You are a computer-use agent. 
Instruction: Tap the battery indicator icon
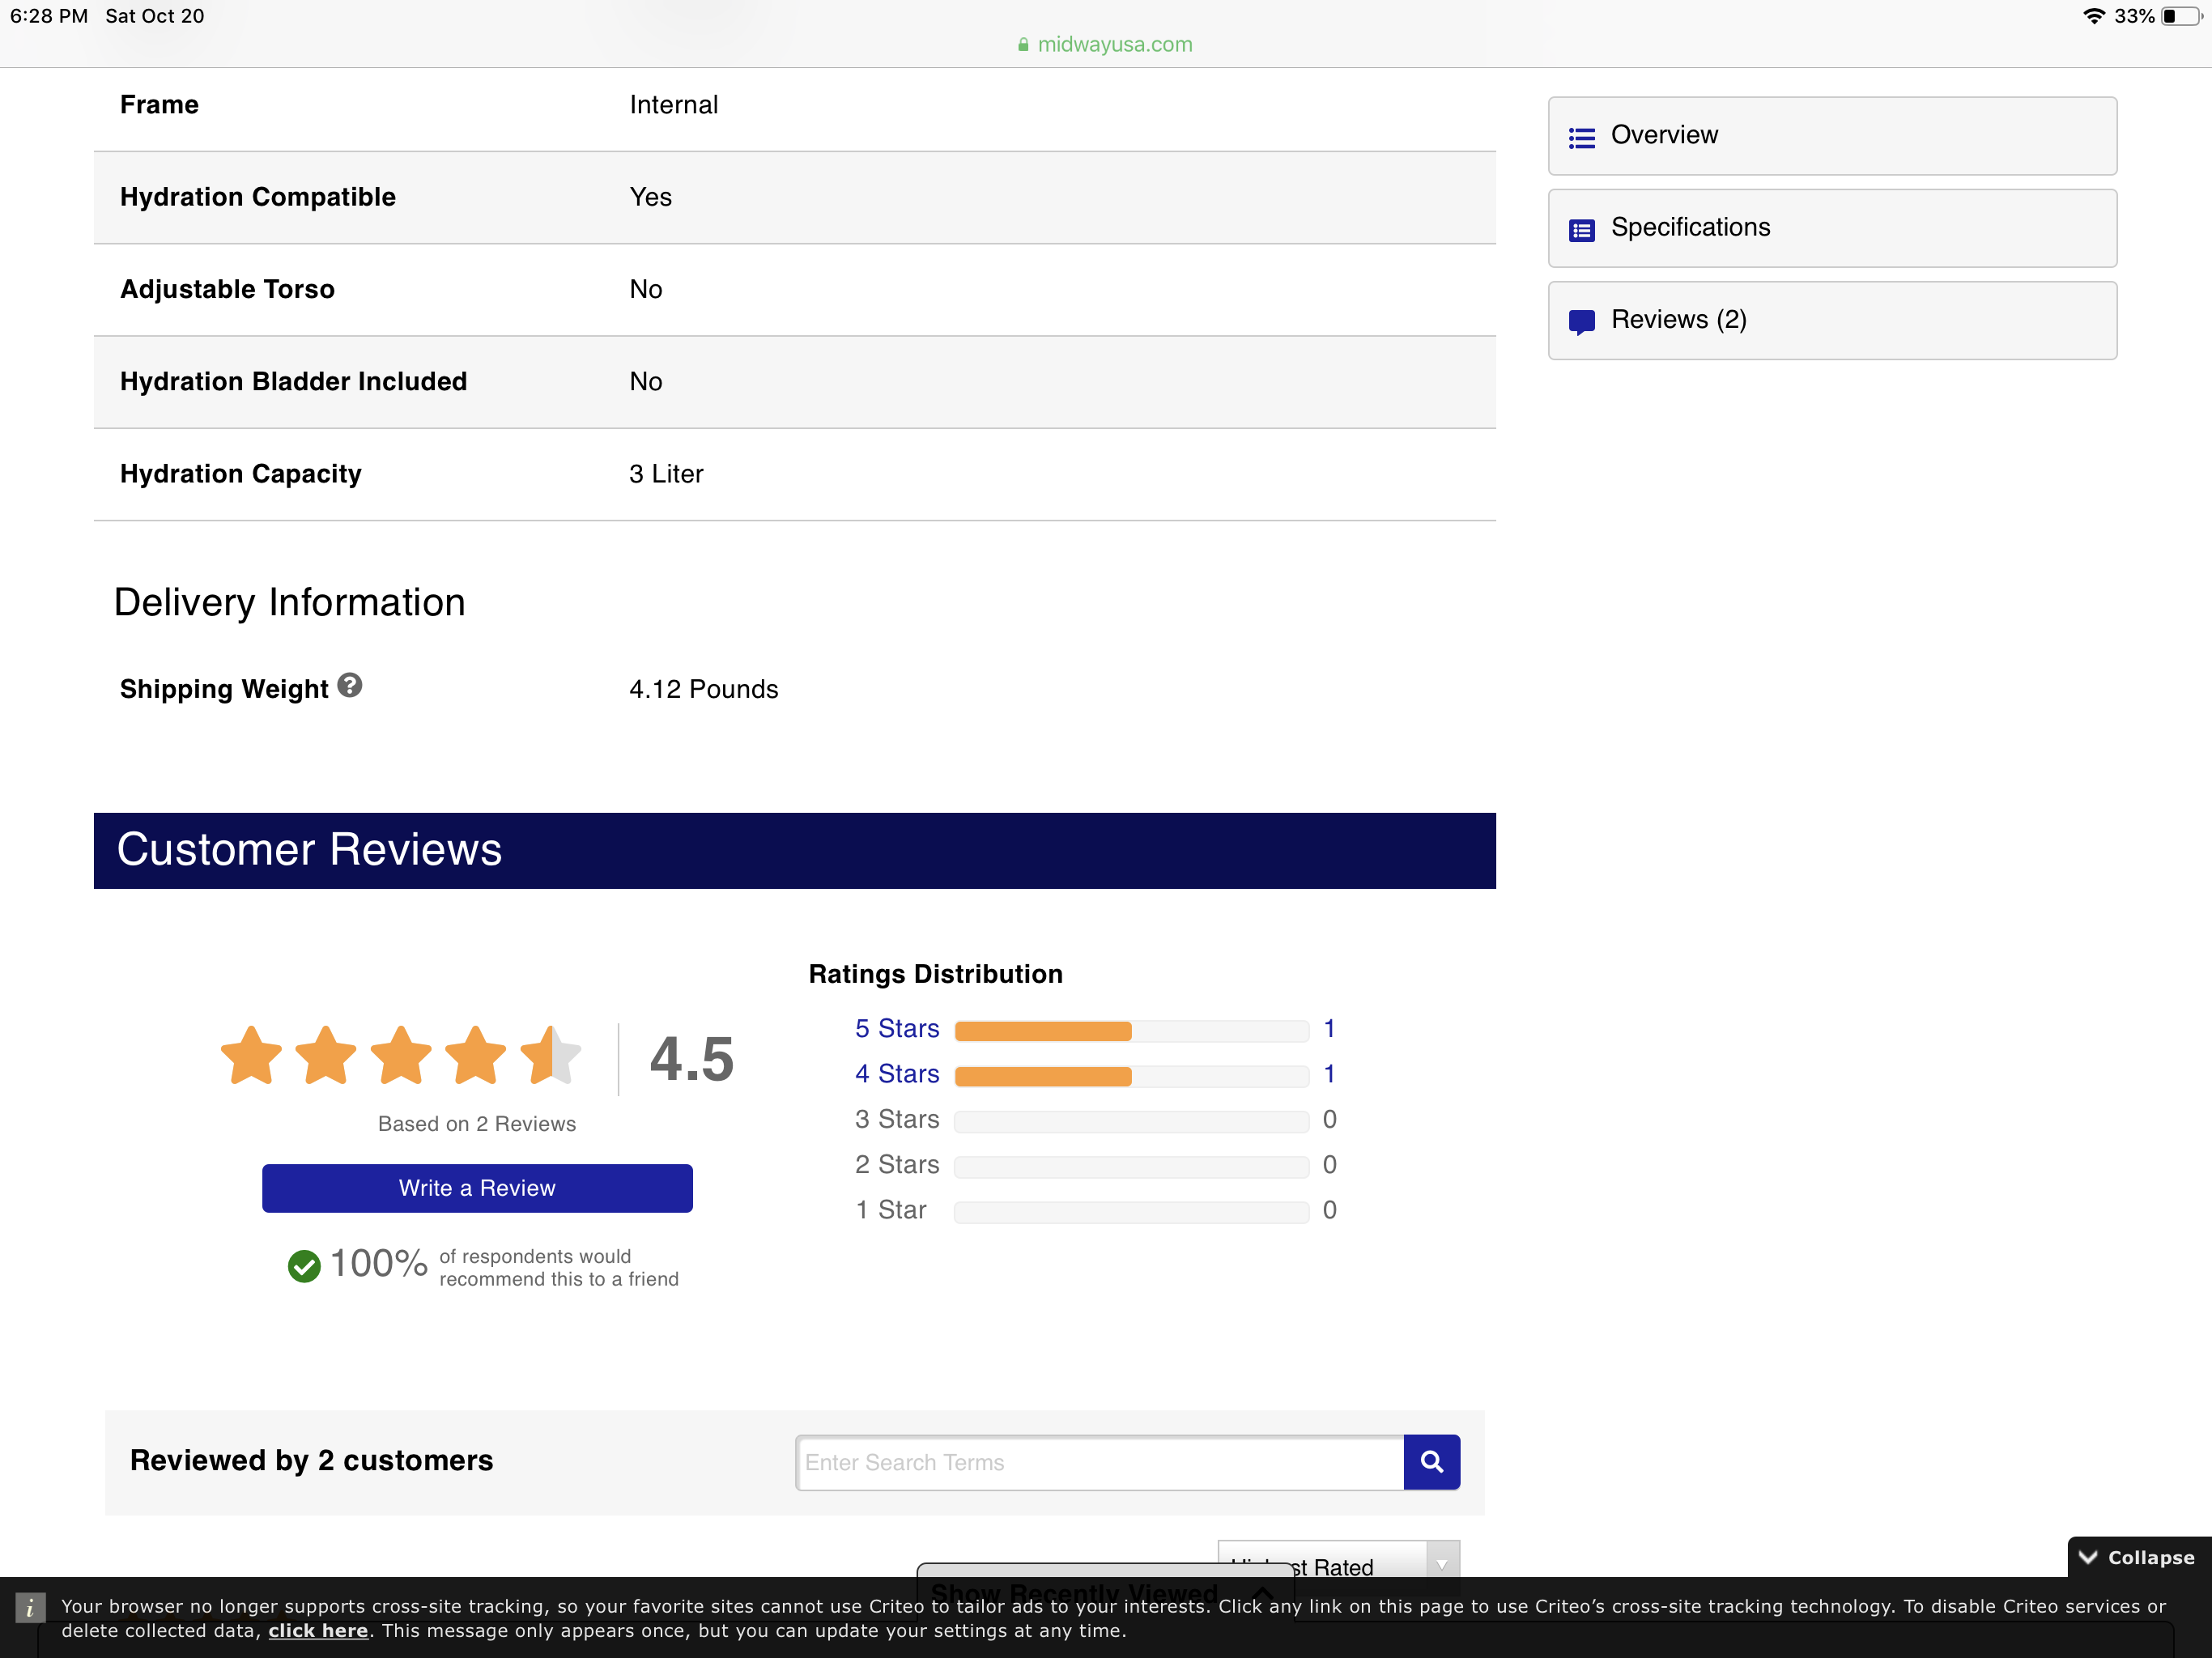click(2182, 16)
